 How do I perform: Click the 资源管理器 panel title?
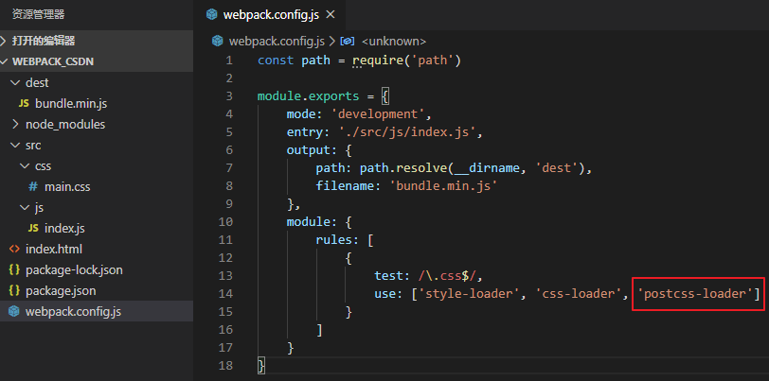coord(38,15)
